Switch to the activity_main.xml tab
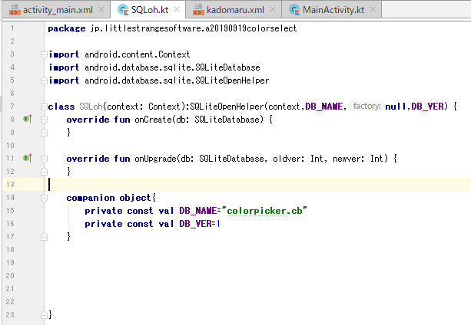The height and width of the screenshot is (325, 471). [x=58, y=10]
